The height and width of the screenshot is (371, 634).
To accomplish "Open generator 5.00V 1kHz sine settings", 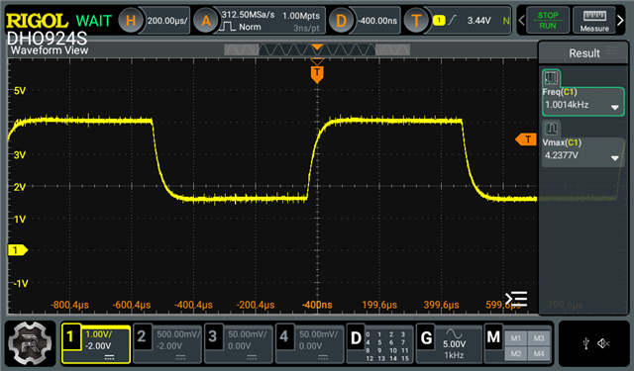I will tap(455, 344).
